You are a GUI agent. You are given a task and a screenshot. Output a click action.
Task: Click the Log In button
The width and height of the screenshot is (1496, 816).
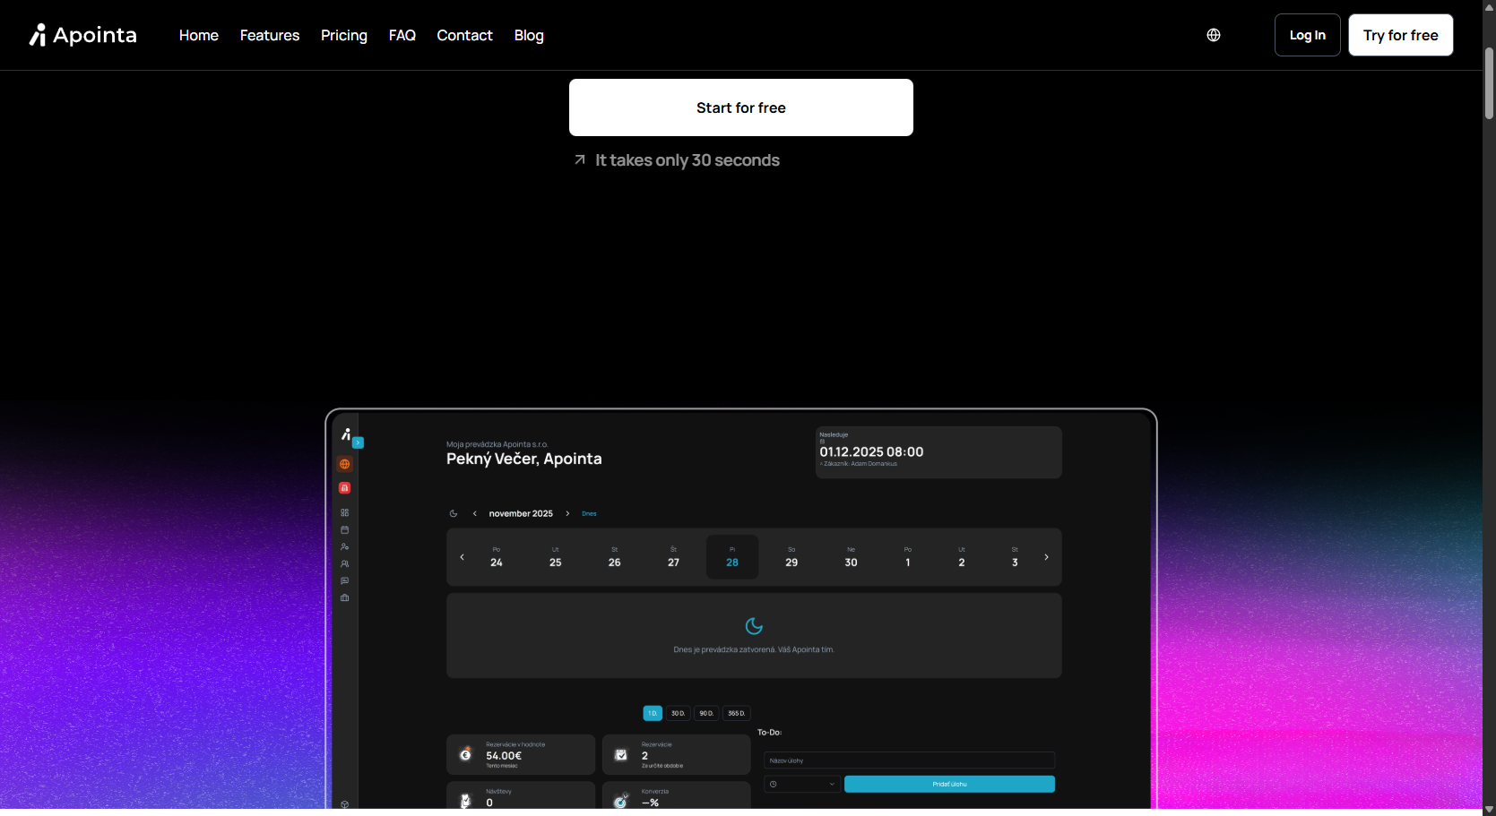tap(1308, 35)
